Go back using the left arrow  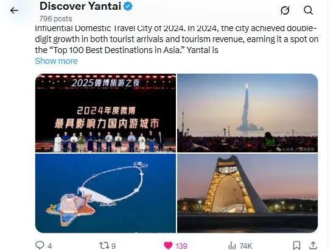[x=14, y=10]
